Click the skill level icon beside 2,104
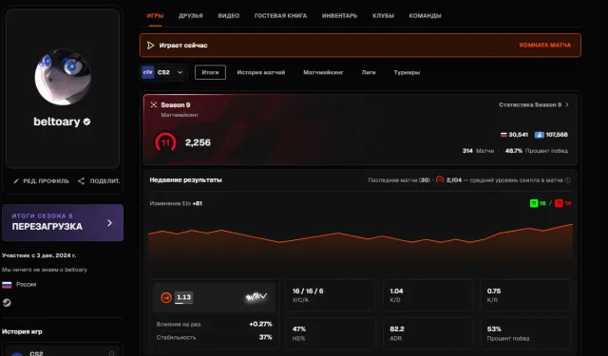 [440, 179]
